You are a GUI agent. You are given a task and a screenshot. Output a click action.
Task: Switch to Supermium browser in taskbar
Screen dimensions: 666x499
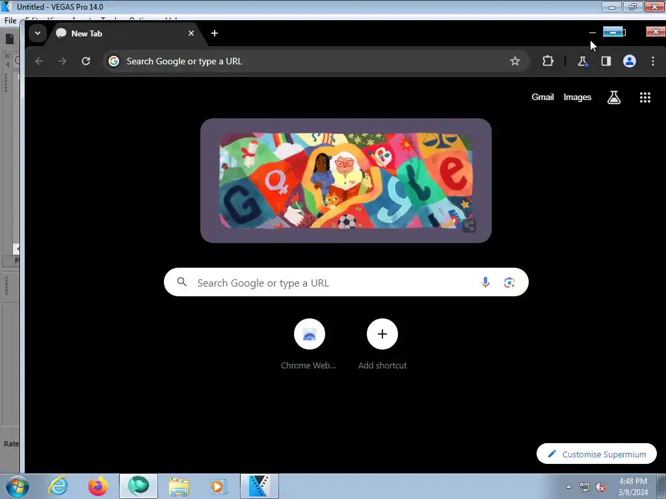(x=139, y=486)
